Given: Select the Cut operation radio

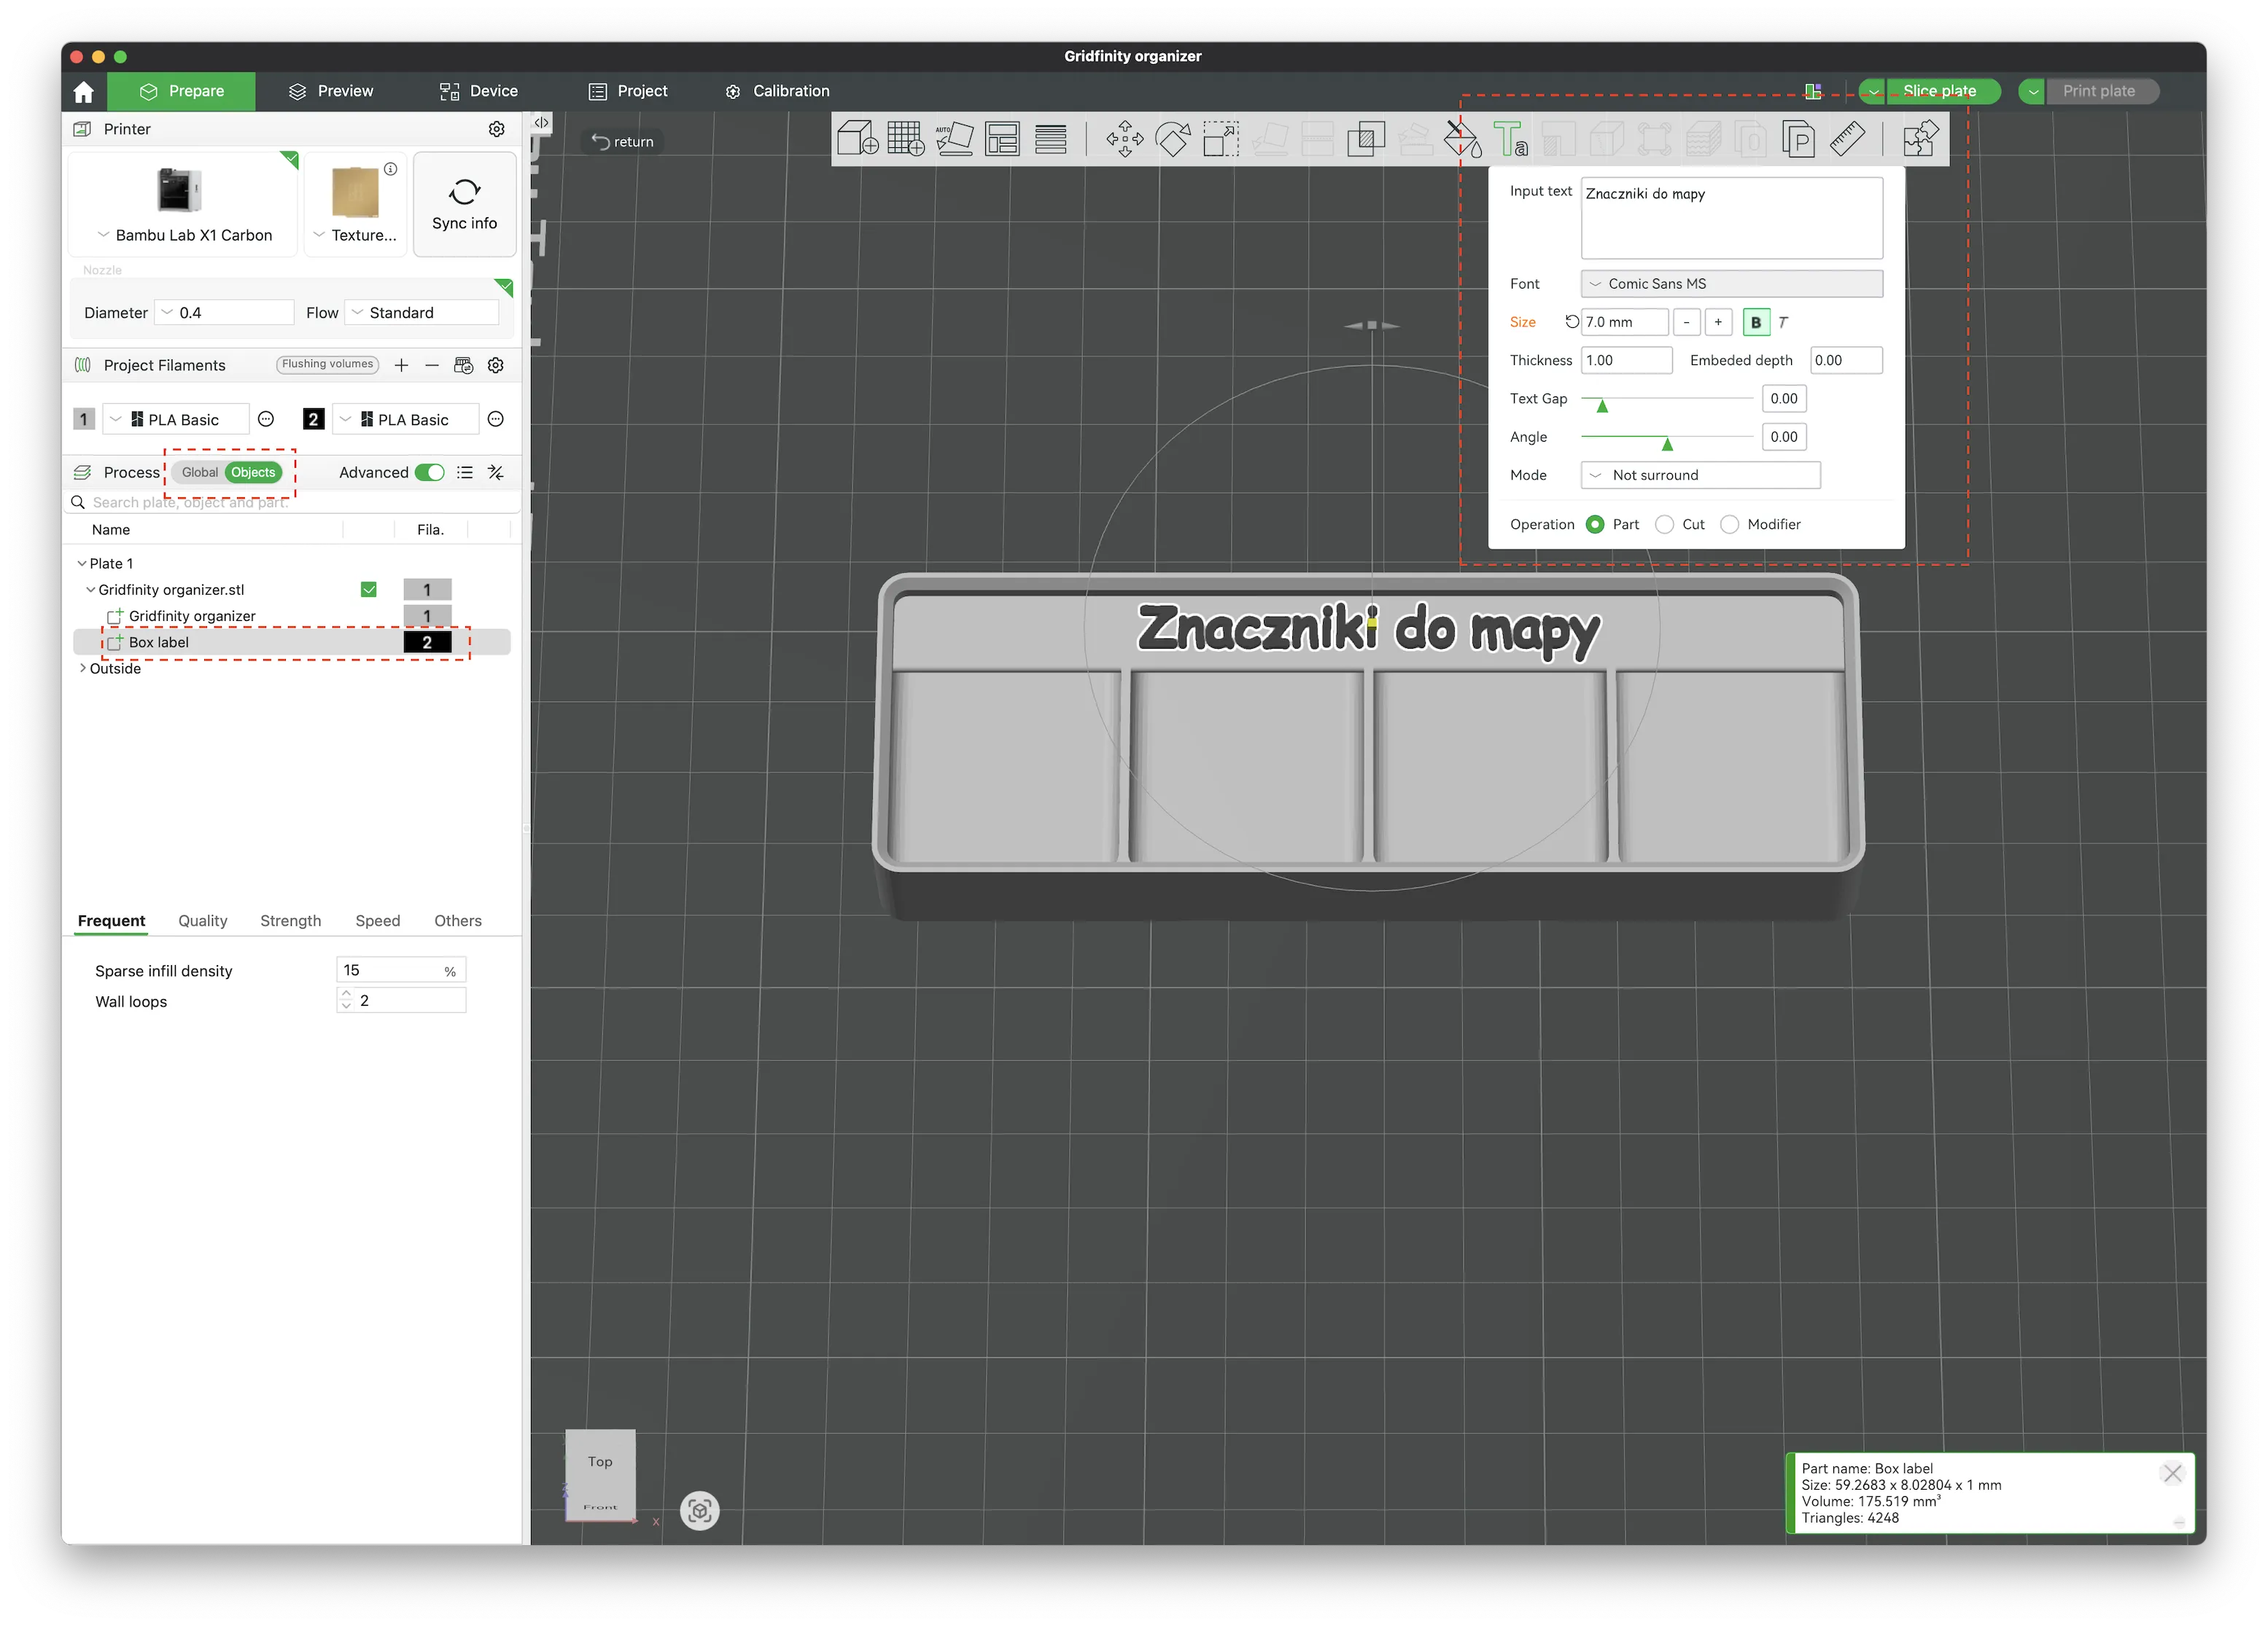Looking at the screenshot, I should coord(1664,525).
